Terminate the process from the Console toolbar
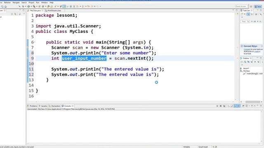Screen dimensions: 264x148 [217, 106]
